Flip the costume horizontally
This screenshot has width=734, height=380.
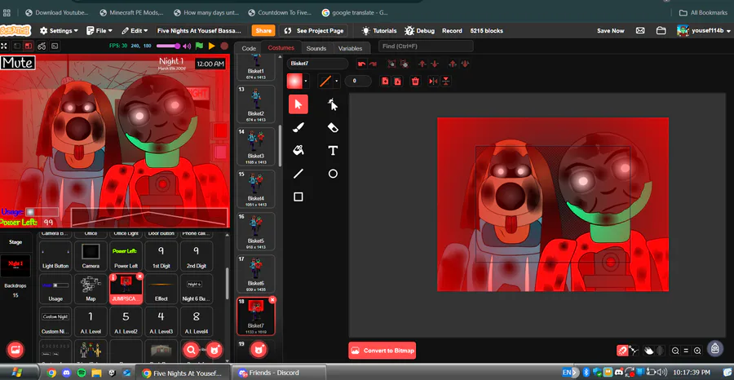434,81
